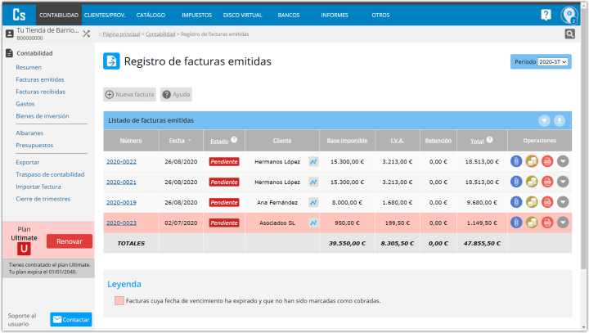589x333 pixels.
Task: Click the switch company shuffle icon
Action: (87, 34)
